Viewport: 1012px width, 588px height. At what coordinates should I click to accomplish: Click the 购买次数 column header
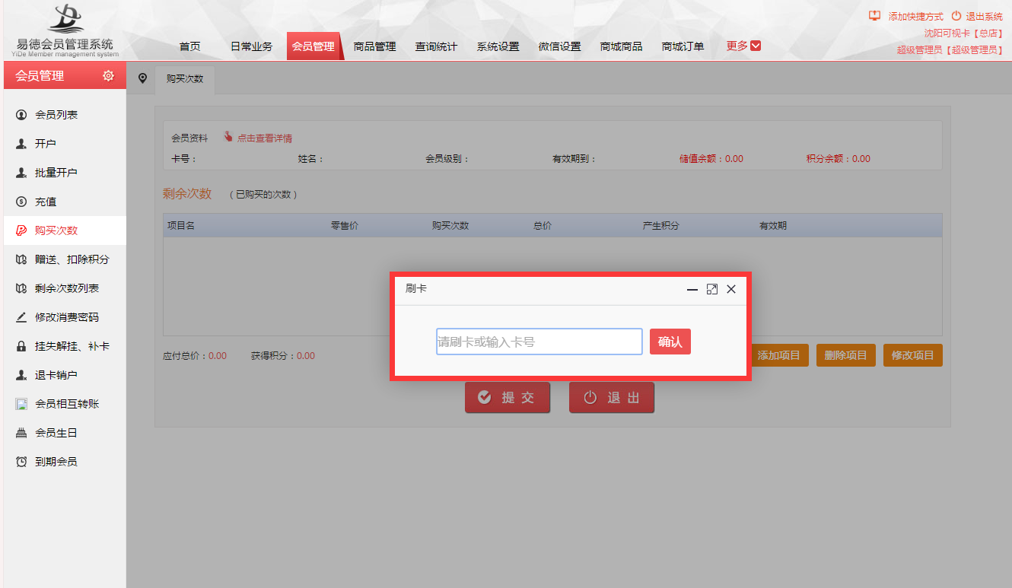coord(450,226)
